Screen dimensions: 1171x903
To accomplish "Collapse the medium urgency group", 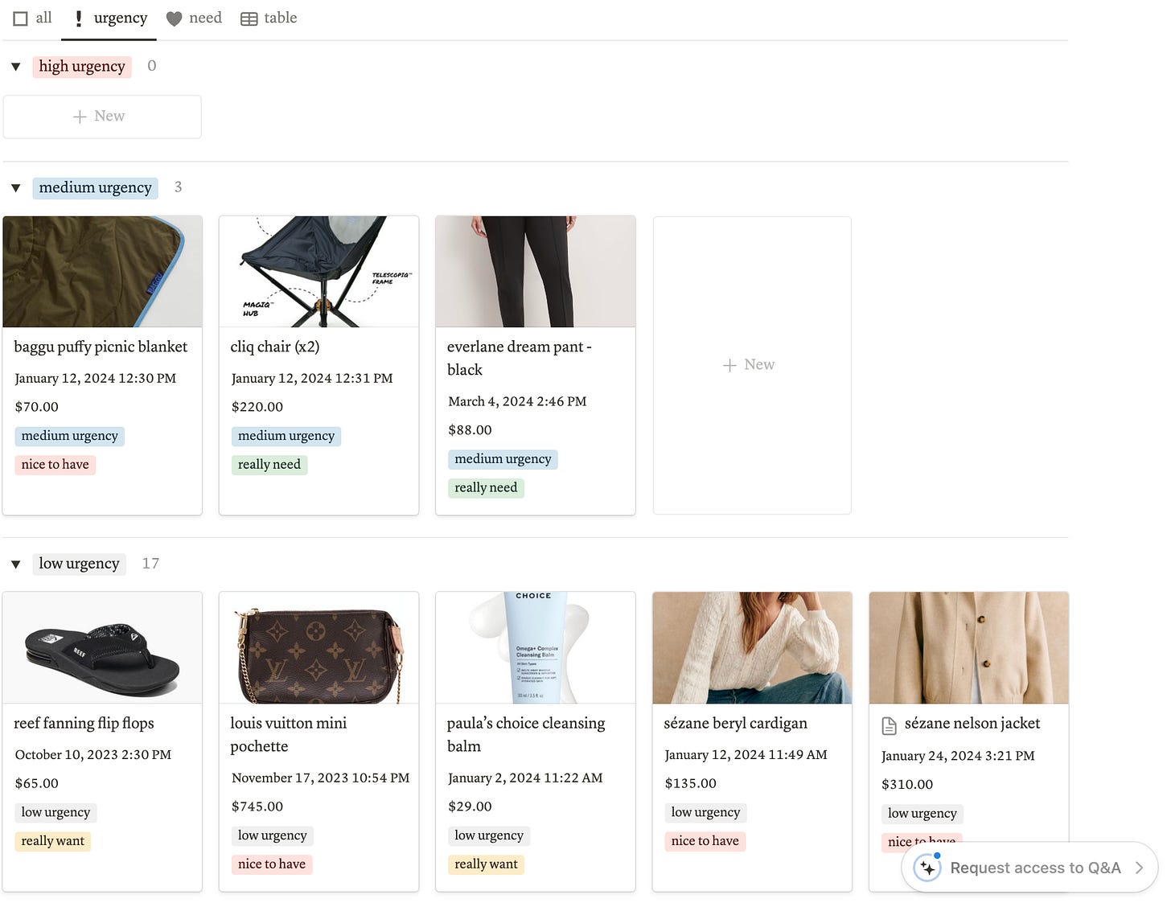I will coord(15,188).
